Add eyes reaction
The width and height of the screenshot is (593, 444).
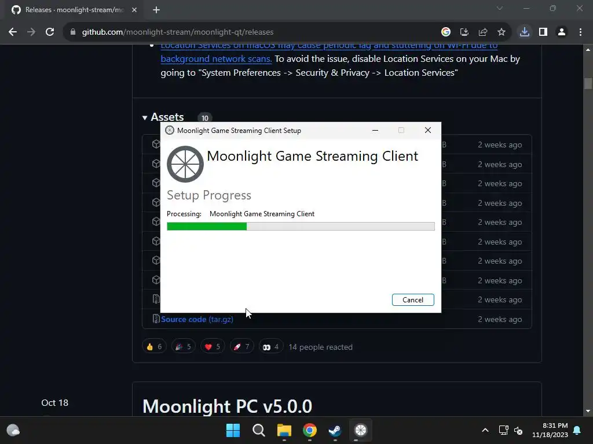tap(271, 347)
